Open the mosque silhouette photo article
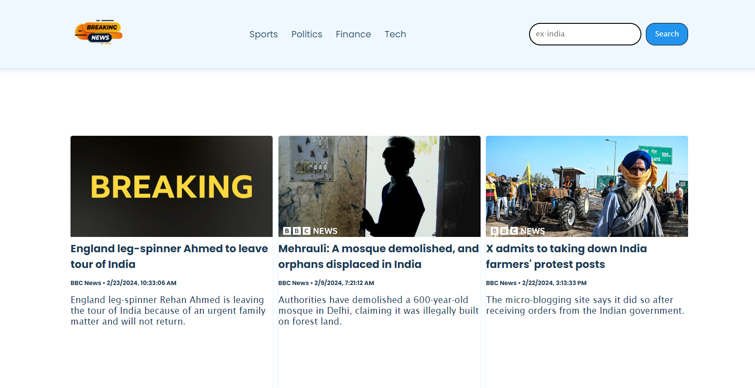755x388 pixels. pyautogui.click(x=379, y=186)
